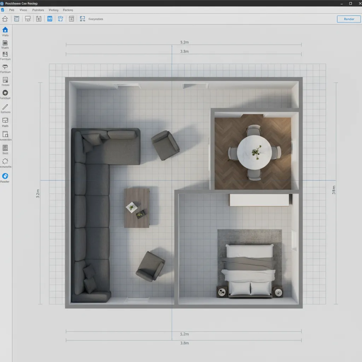Click the blue highlighted grid icon in the toolbar
Image resolution: width=362 pixels, height=362 pixels.
coord(49,19)
